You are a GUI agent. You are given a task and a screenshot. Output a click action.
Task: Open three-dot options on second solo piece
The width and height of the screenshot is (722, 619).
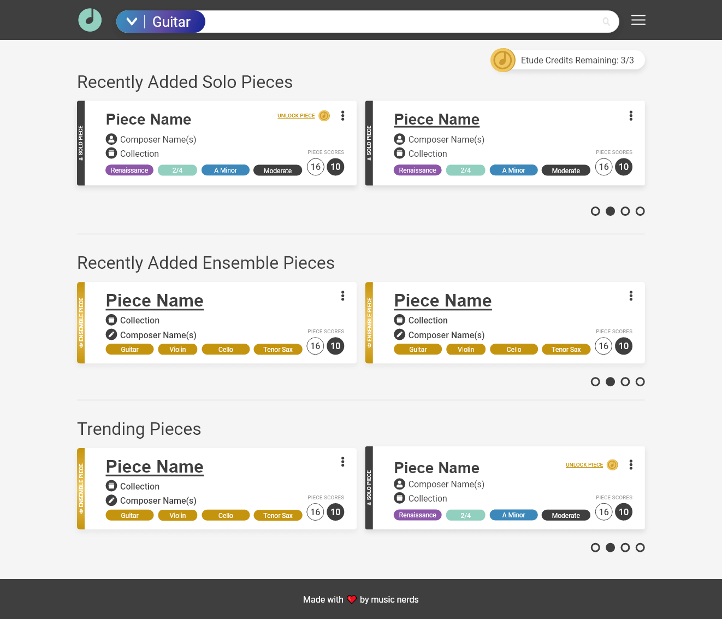click(x=631, y=116)
